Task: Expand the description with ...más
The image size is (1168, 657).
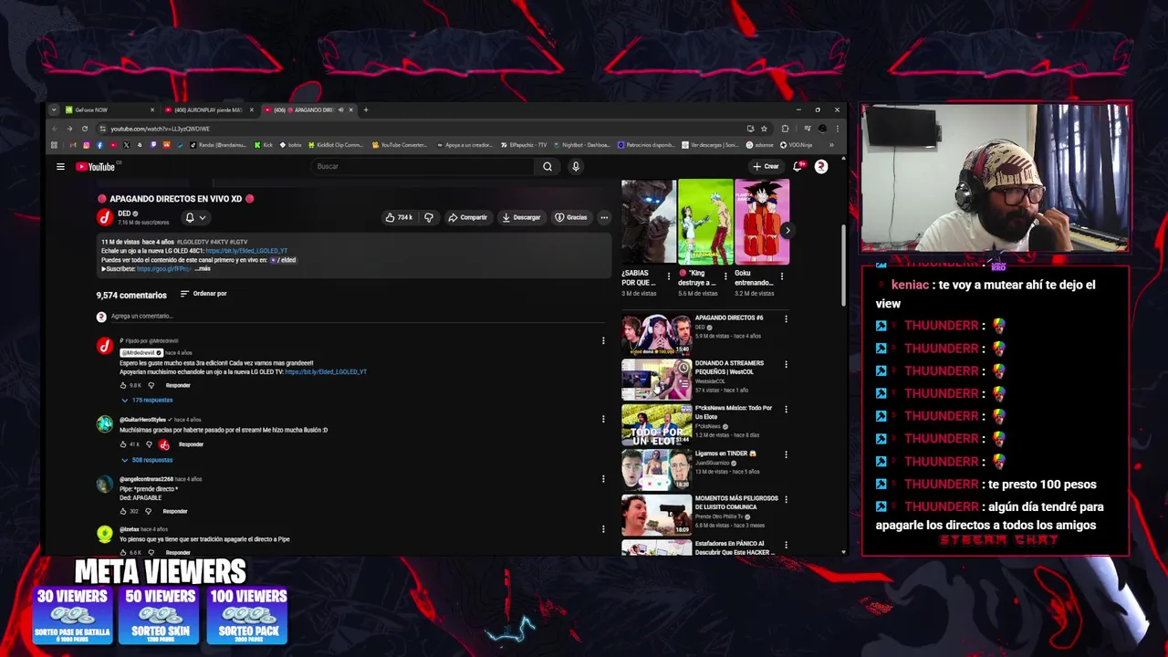Action: [x=203, y=269]
